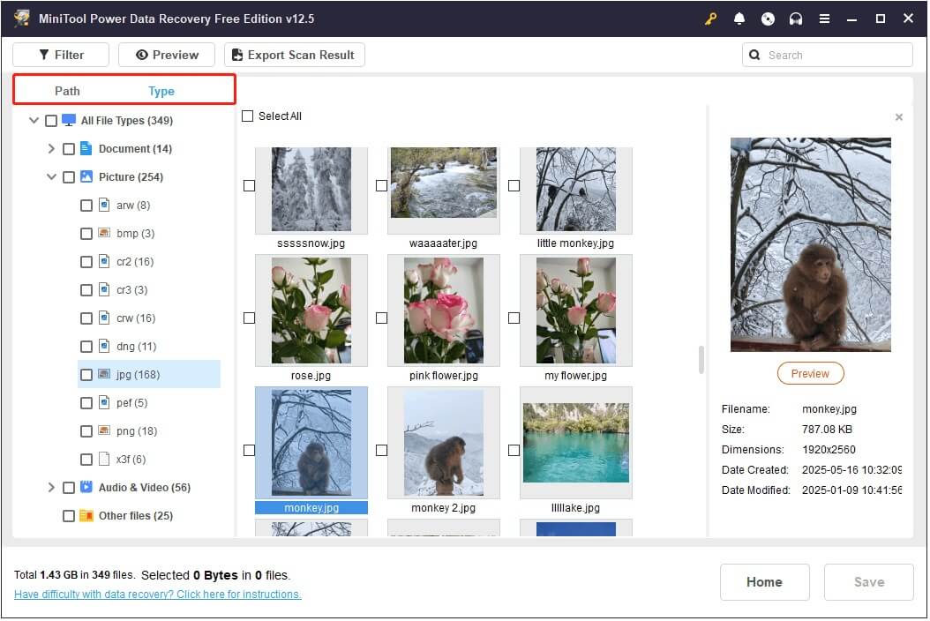Viewport: 930px width, 621px height.
Task: Select the lllllake.jpg thumbnail
Action: (575, 444)
